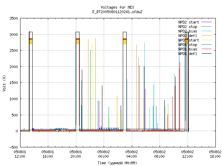Click the '050801 20:00' x-axis tick label
The width and height of the screenshot is (222, 166).
(x=76, y=154)
